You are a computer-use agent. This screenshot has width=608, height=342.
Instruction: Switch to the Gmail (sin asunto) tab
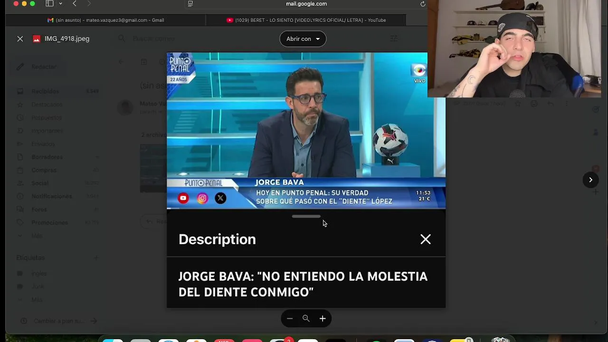(x=105, y=20)
